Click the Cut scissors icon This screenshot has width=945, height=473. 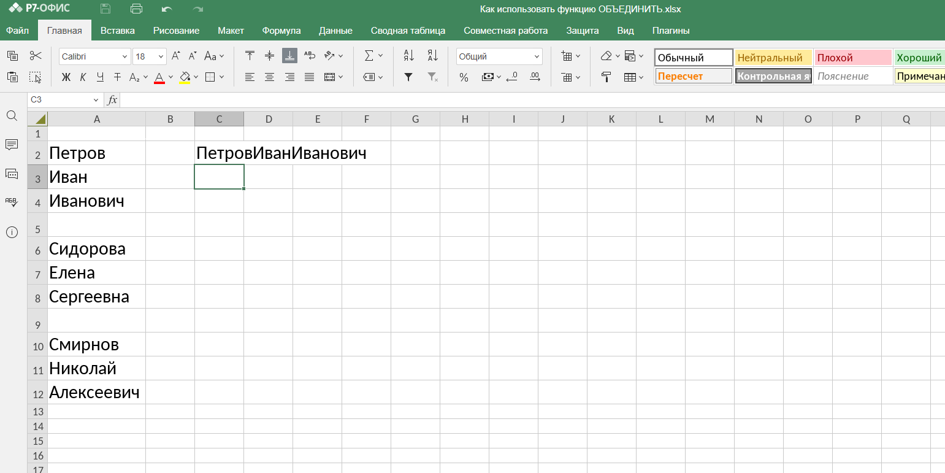click(36, 56)
